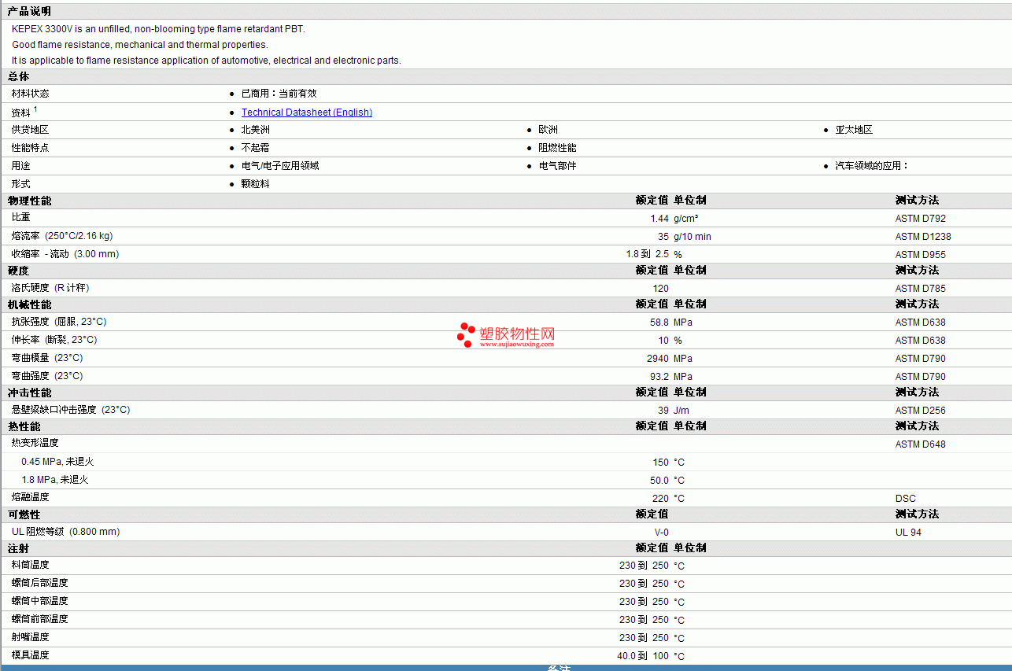The height and width of the screenshot is (671, 1012).
Task: Select the 抗张强度 value 58.8
Action: tap(659, 323)
